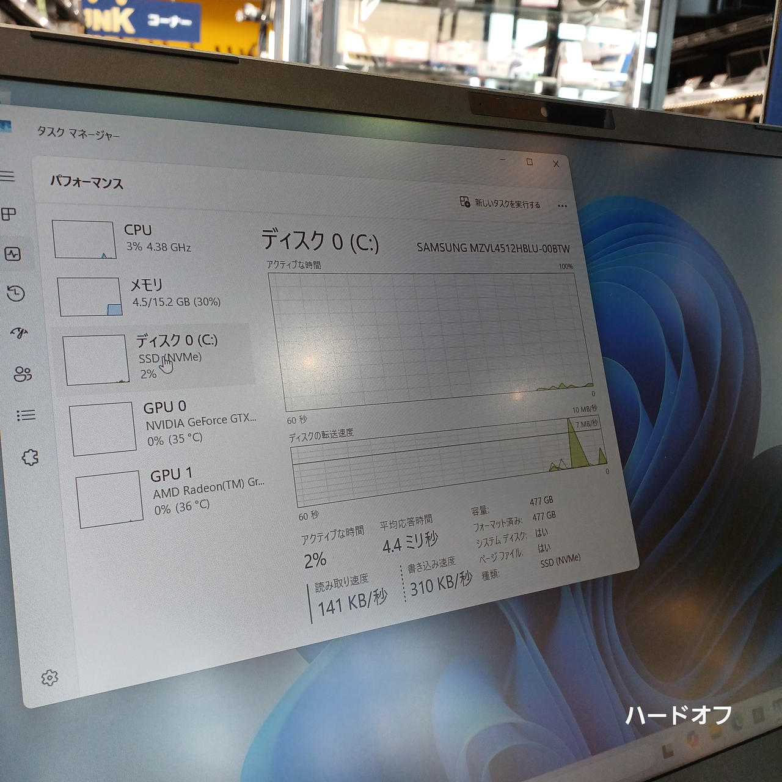Open the Task Manager hamburger navigation menu
This screenshot has height=782, width=782.
7,176
